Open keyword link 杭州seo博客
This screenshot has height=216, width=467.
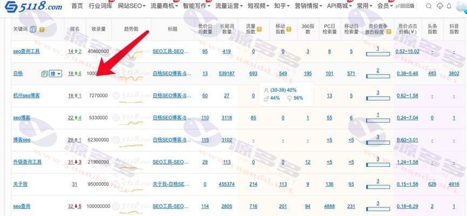click(x=26, y=96)
